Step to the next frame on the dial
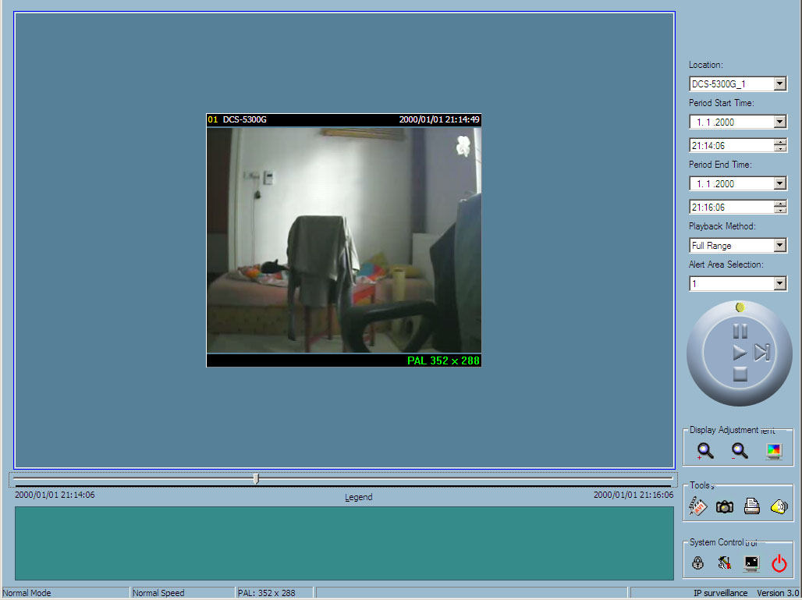Viewport: 802px width, 600px height. [762, 353]
